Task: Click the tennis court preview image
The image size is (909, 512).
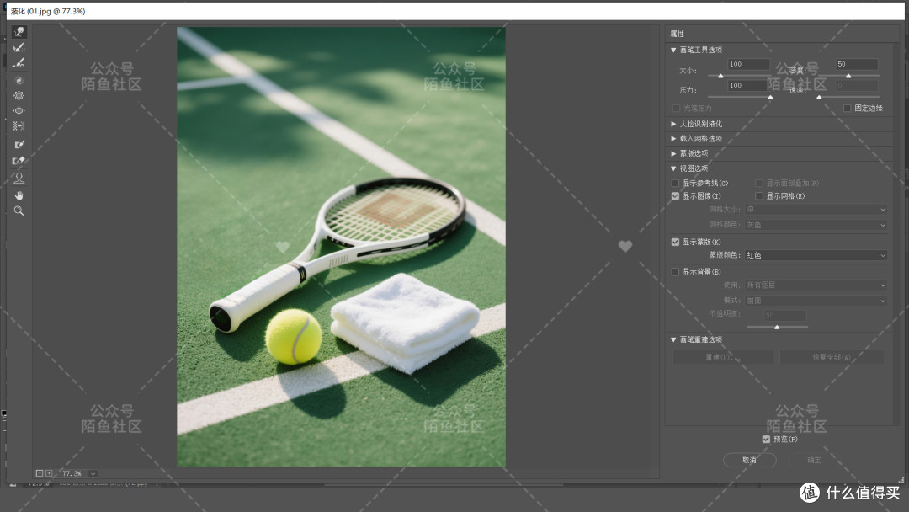Action: tap(341, 247)
